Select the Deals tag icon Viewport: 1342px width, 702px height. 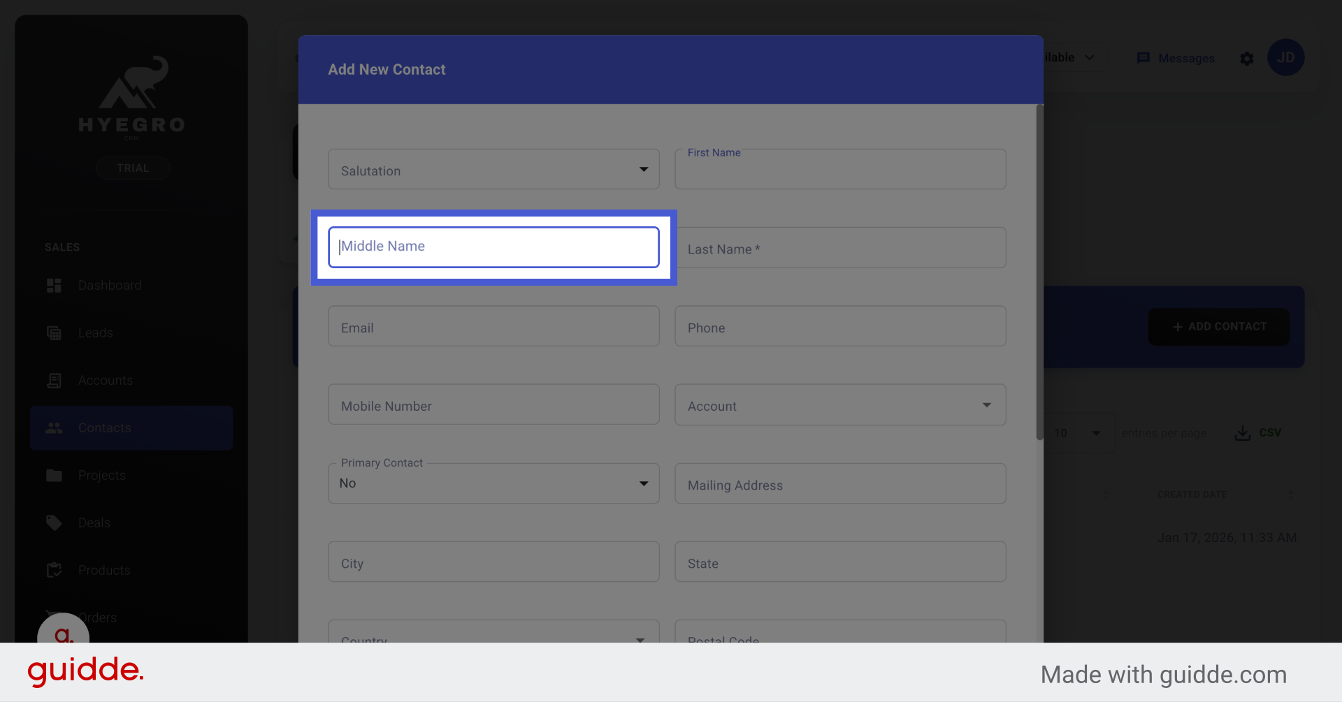pos(54,522)
